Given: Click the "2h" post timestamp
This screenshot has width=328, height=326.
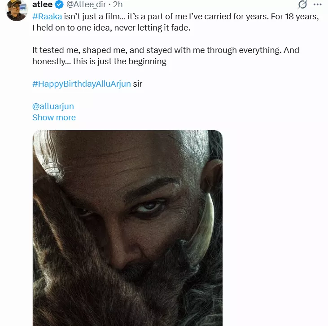Looking at the screenshot, I should (118, 5).
